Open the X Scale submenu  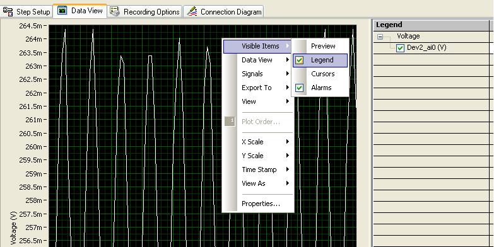(258, 142)
